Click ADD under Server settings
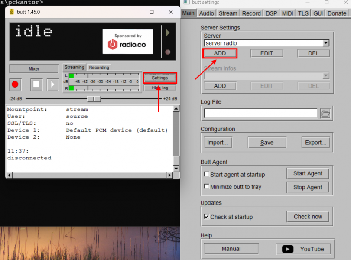The width and height of the screenshot is (351, 260). coord(220,53)
